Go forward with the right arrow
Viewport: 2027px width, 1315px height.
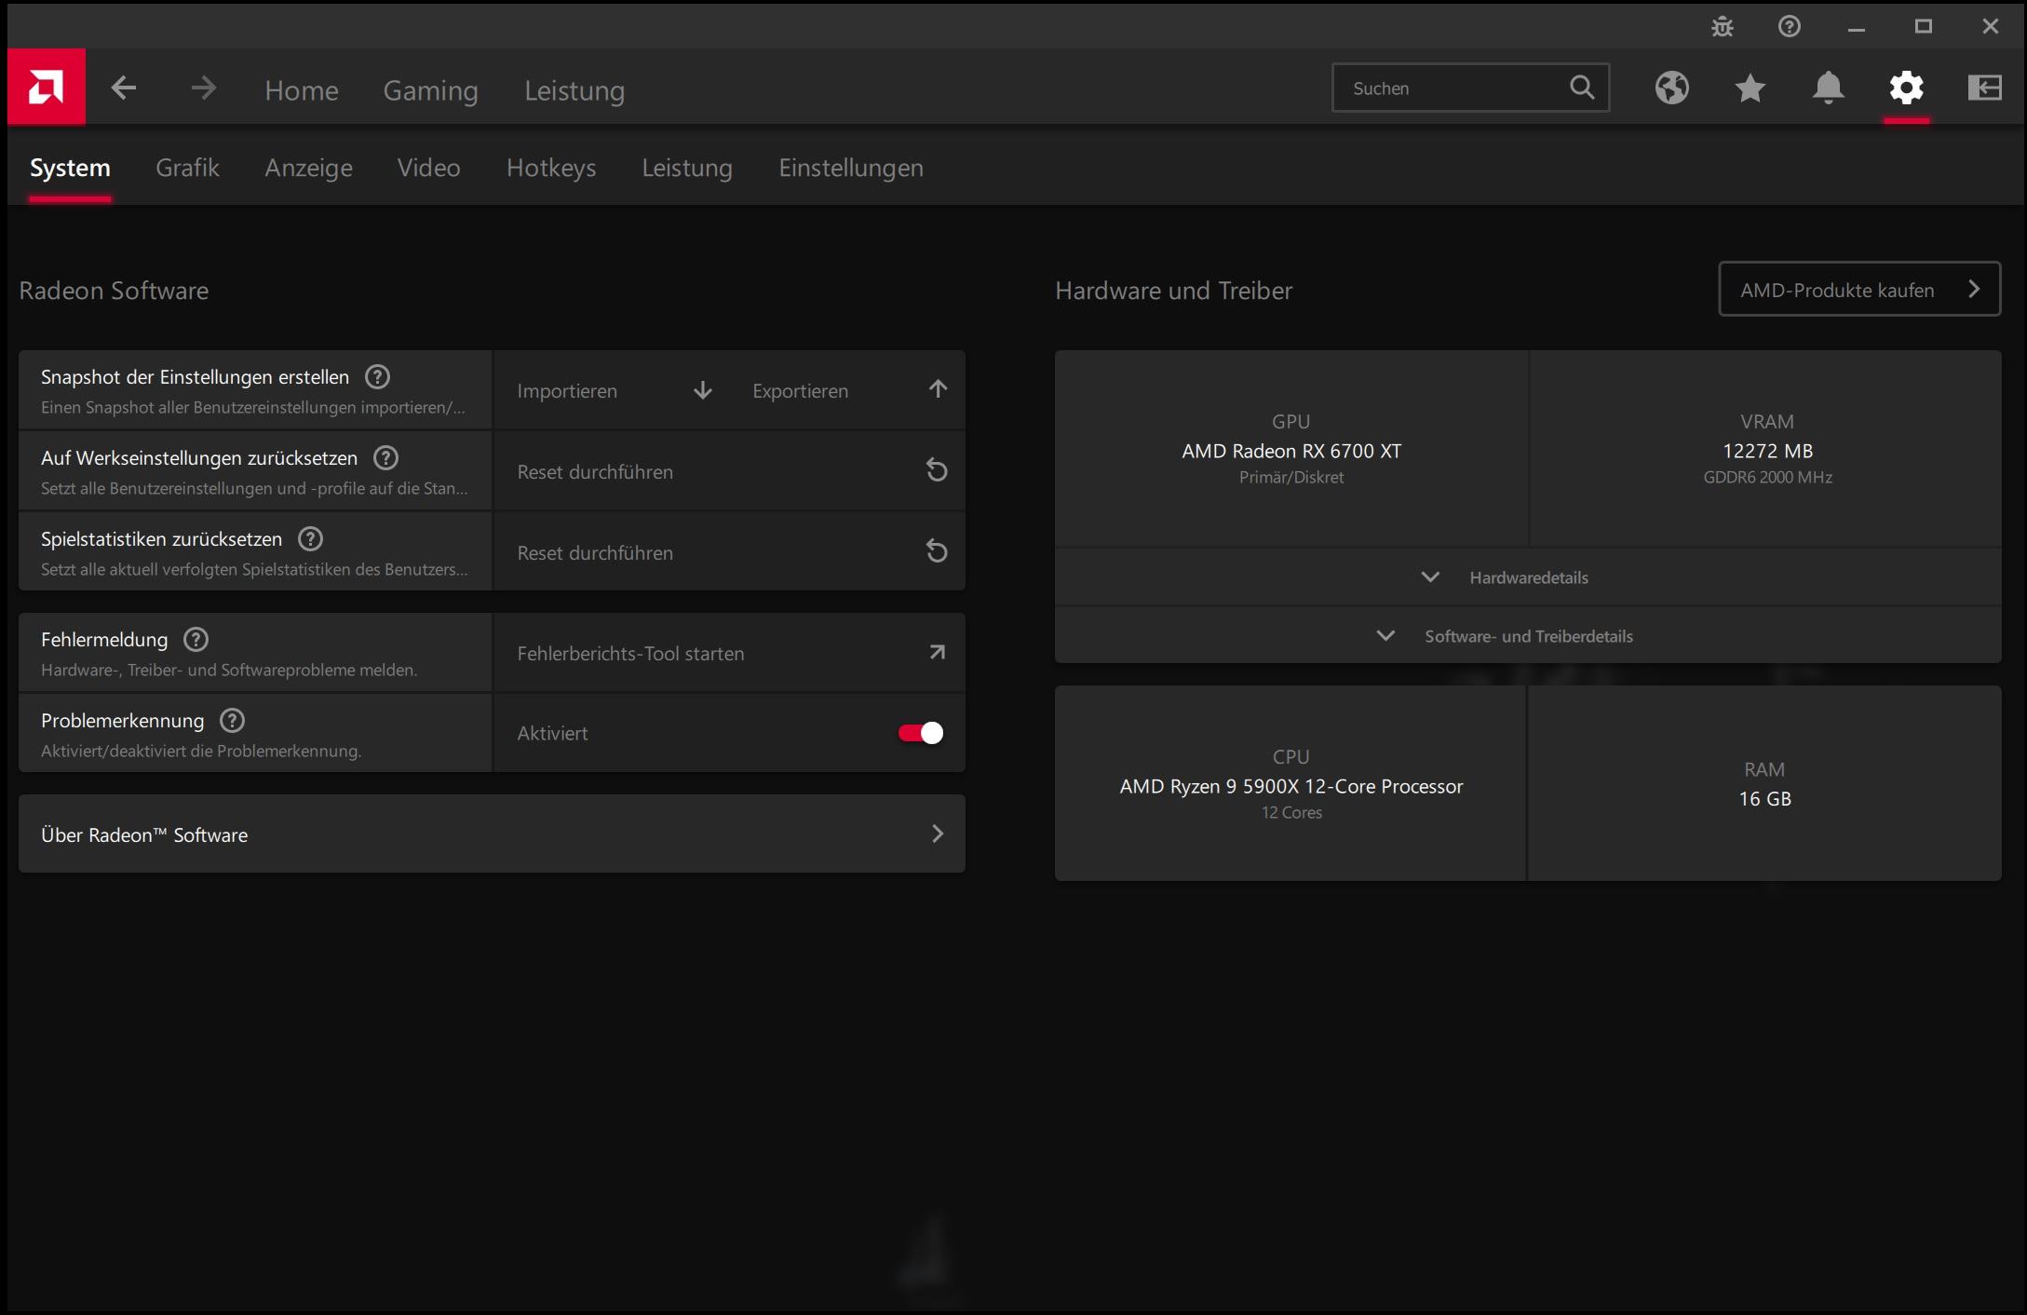[x=203, y=88]
